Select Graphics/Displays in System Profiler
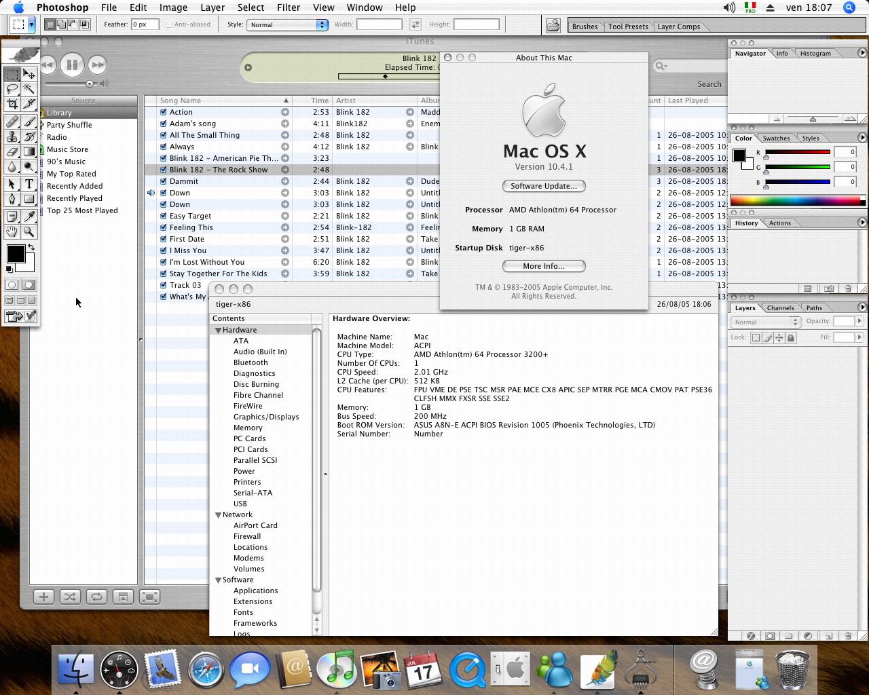 tap(266, 417)
